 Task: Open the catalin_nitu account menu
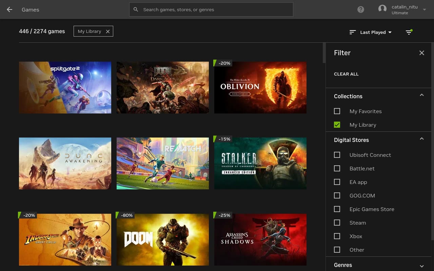[x=424, y=9]
